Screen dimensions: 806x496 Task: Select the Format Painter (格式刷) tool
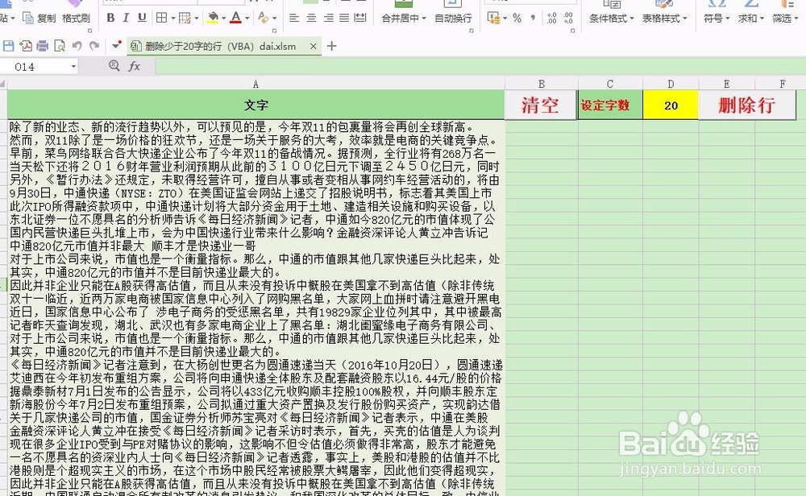coord(76,18)
